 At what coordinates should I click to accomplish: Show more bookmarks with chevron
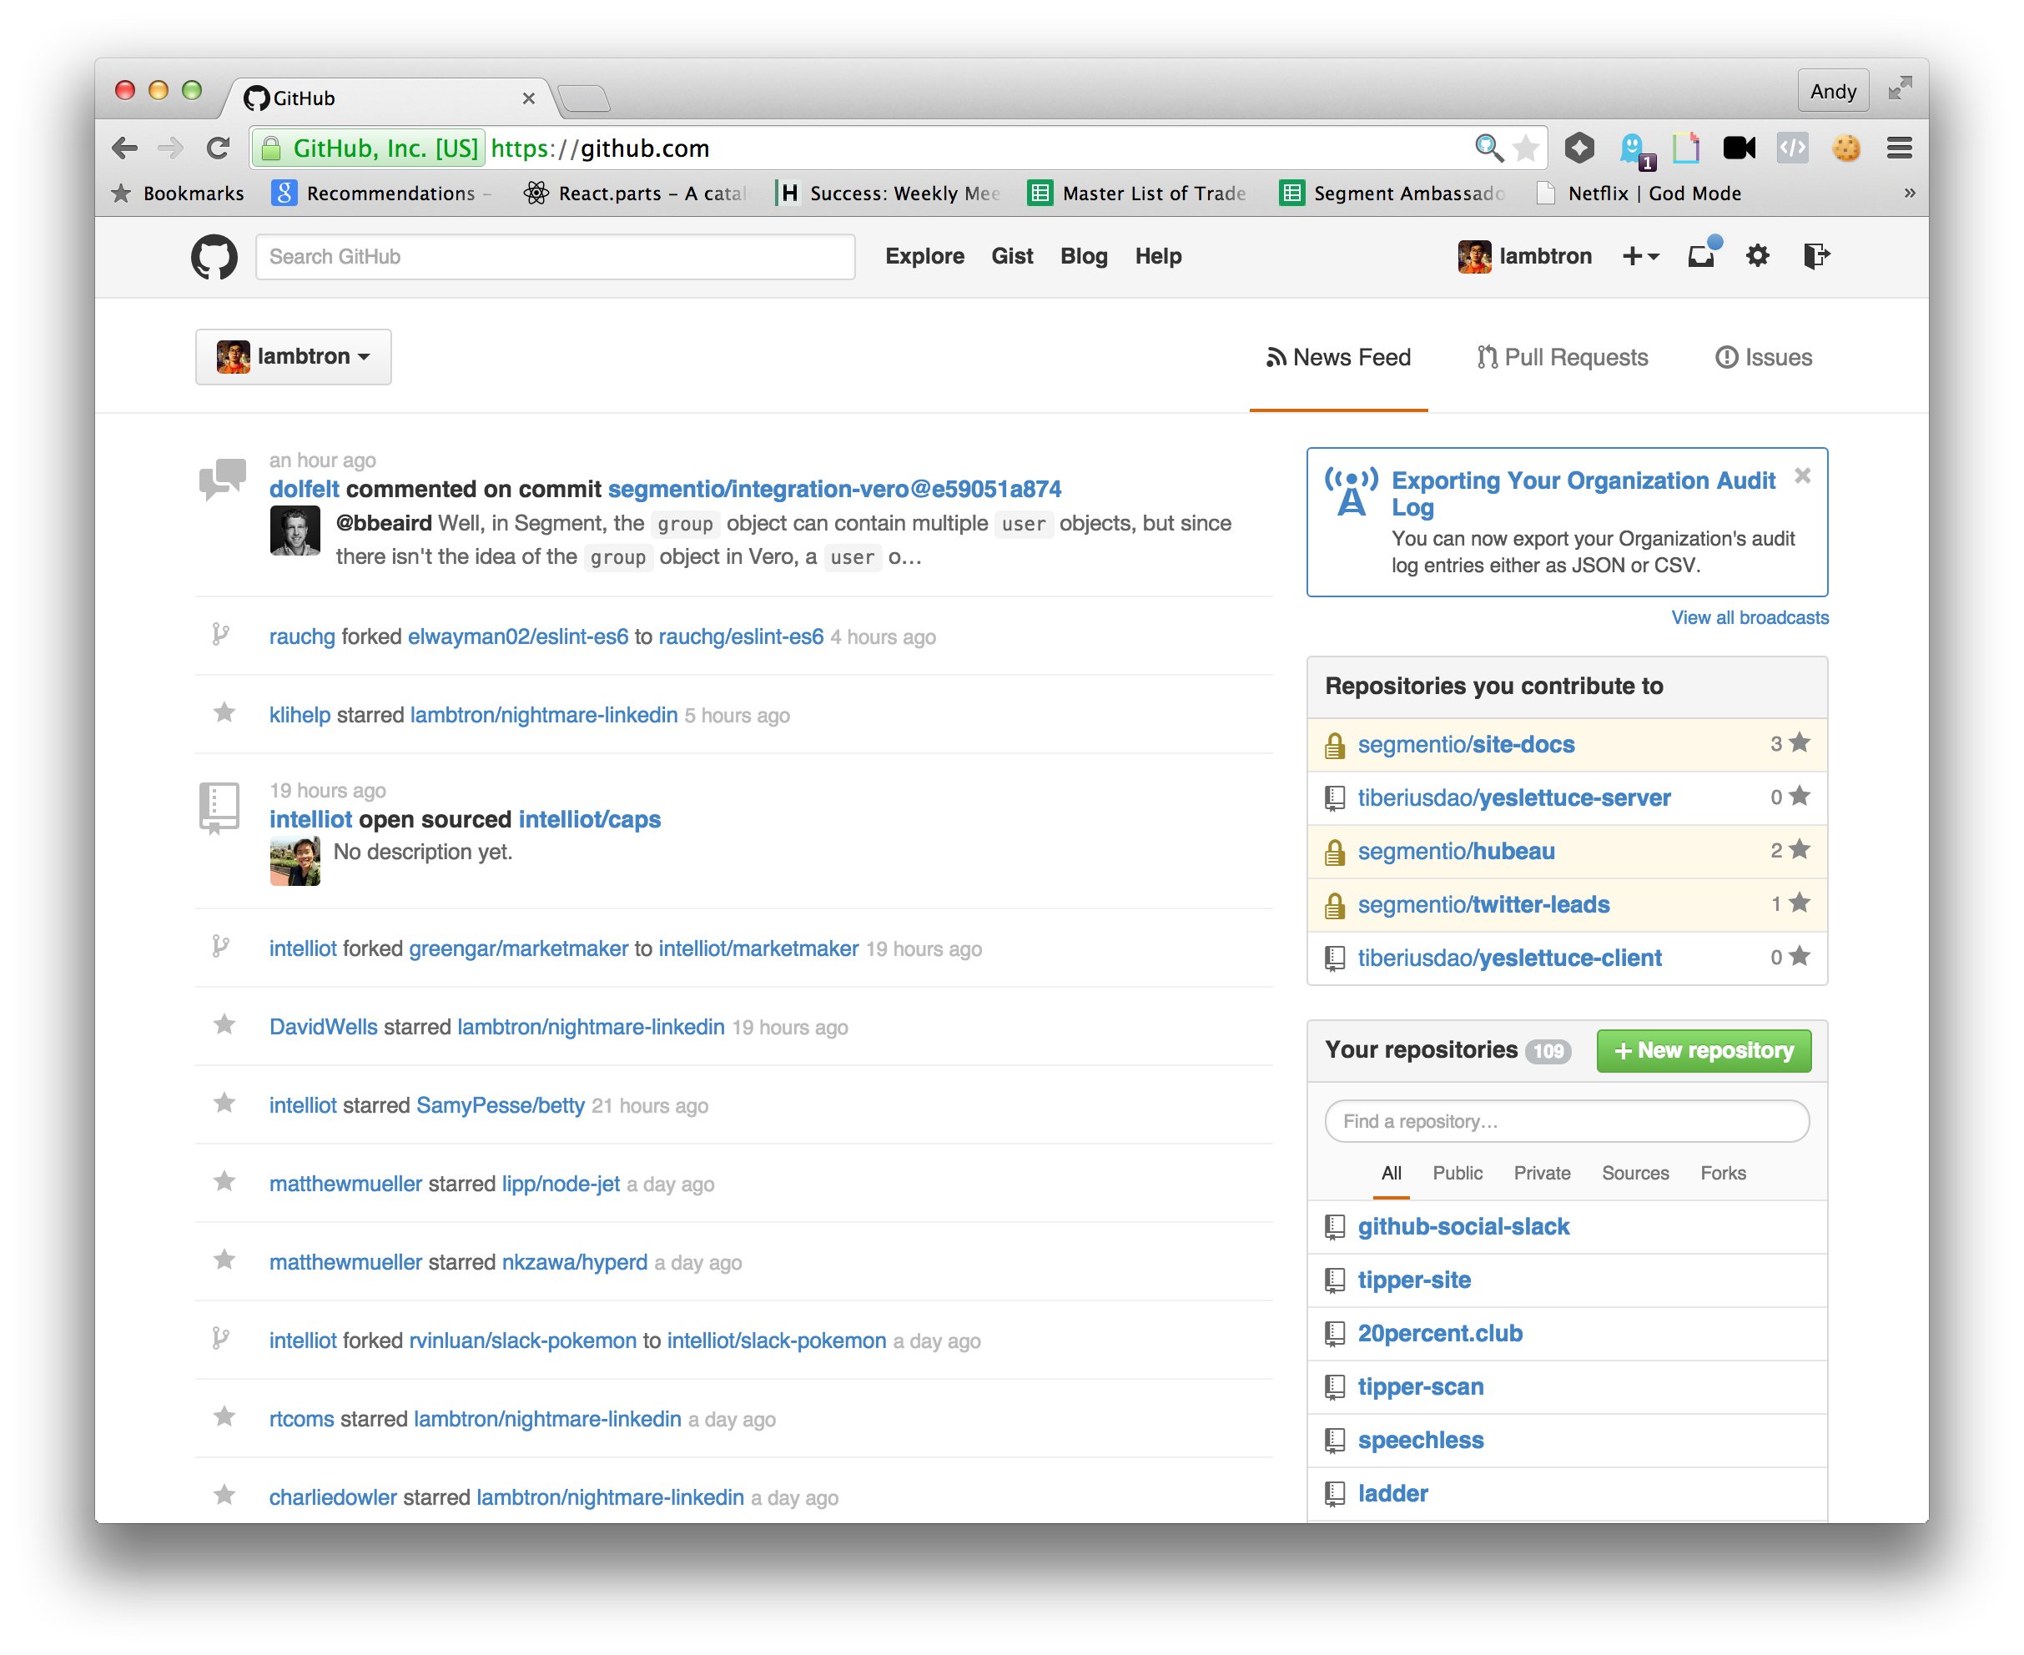[x=1909, y=193]
